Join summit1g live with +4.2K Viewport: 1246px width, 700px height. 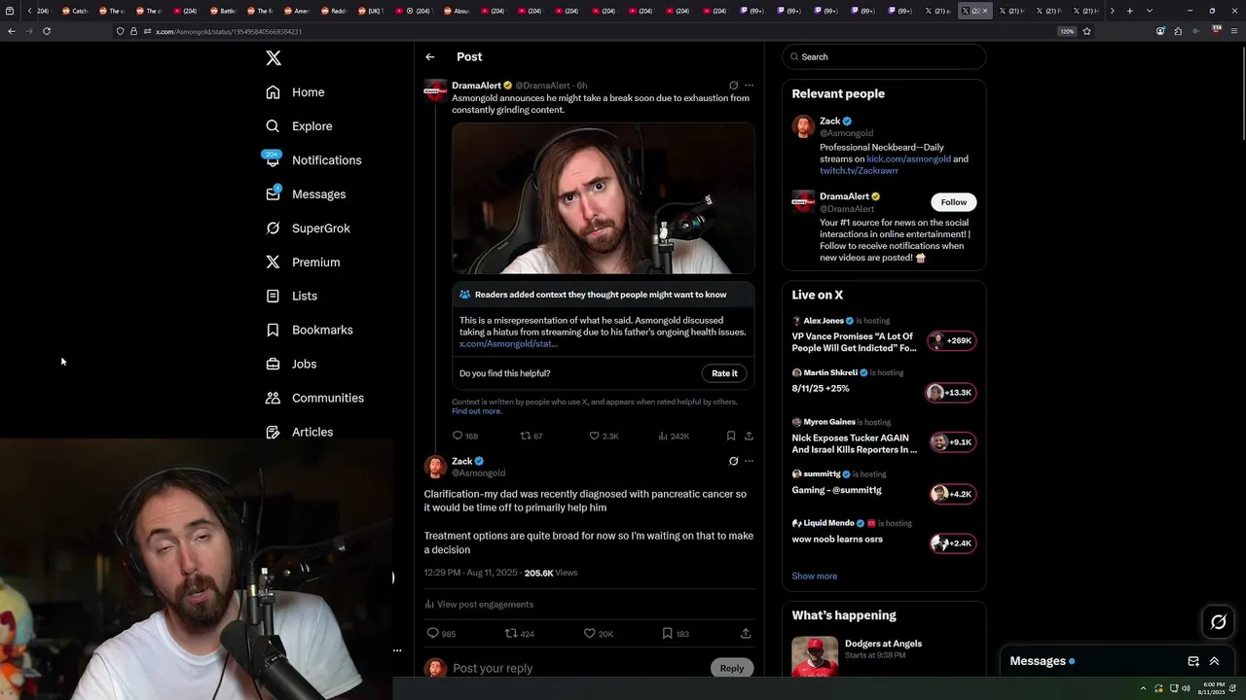click(x=952, y=494)
